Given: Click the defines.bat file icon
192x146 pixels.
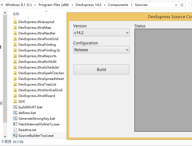Looking at the screenshot, I should coord(15,113).
